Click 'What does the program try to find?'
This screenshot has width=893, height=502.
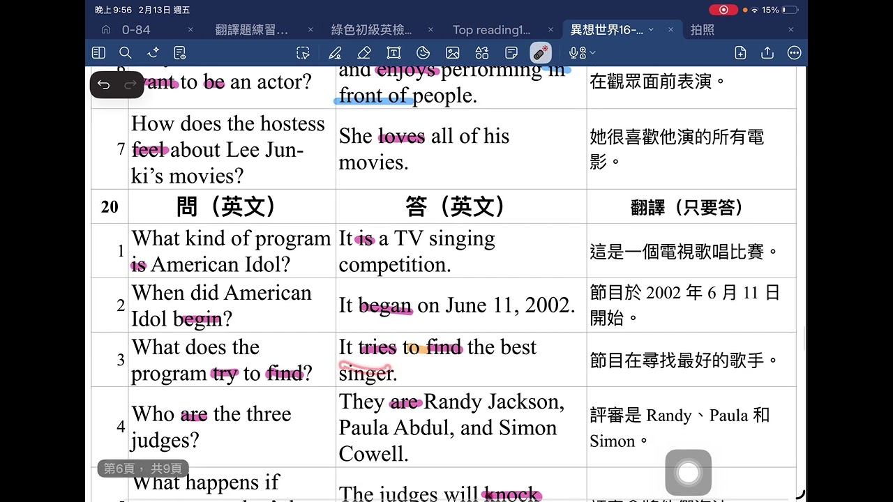tap(222, 360)
